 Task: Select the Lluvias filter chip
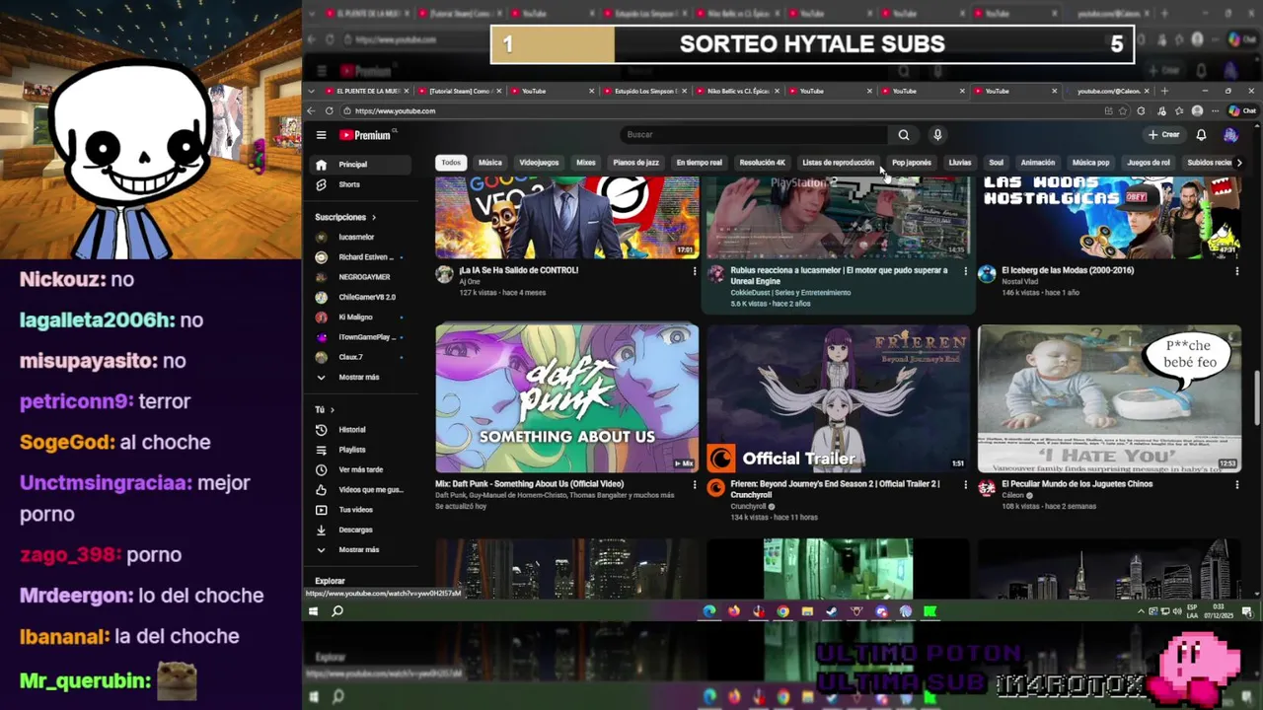coord(960,163)
